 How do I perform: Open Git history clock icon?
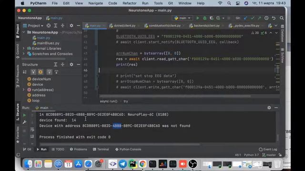pyautogui.click(x=266, y=18)
